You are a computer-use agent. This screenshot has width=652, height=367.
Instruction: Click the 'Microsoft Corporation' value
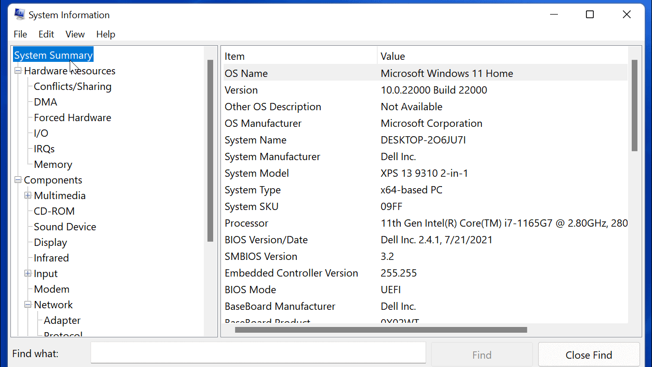click(432, 123)
